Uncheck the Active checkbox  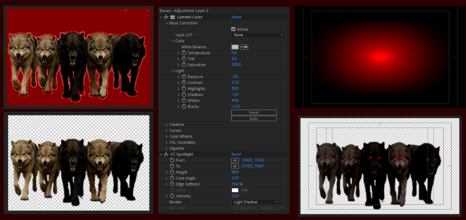[x=233, y=29]
